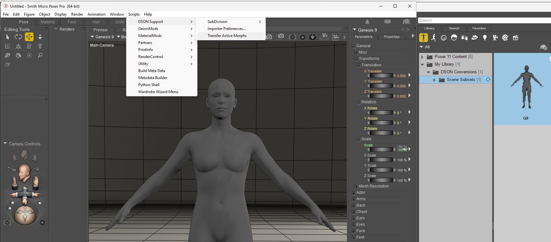Expand the Arms parameter group

pyautogui.click(x=354, y=200)
